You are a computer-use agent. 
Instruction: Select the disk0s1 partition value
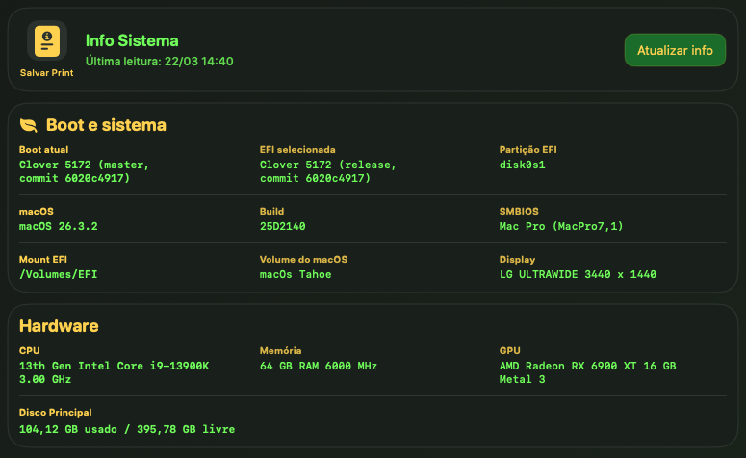click(522, 165)
